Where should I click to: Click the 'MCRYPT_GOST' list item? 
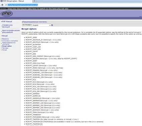(31, 61)
